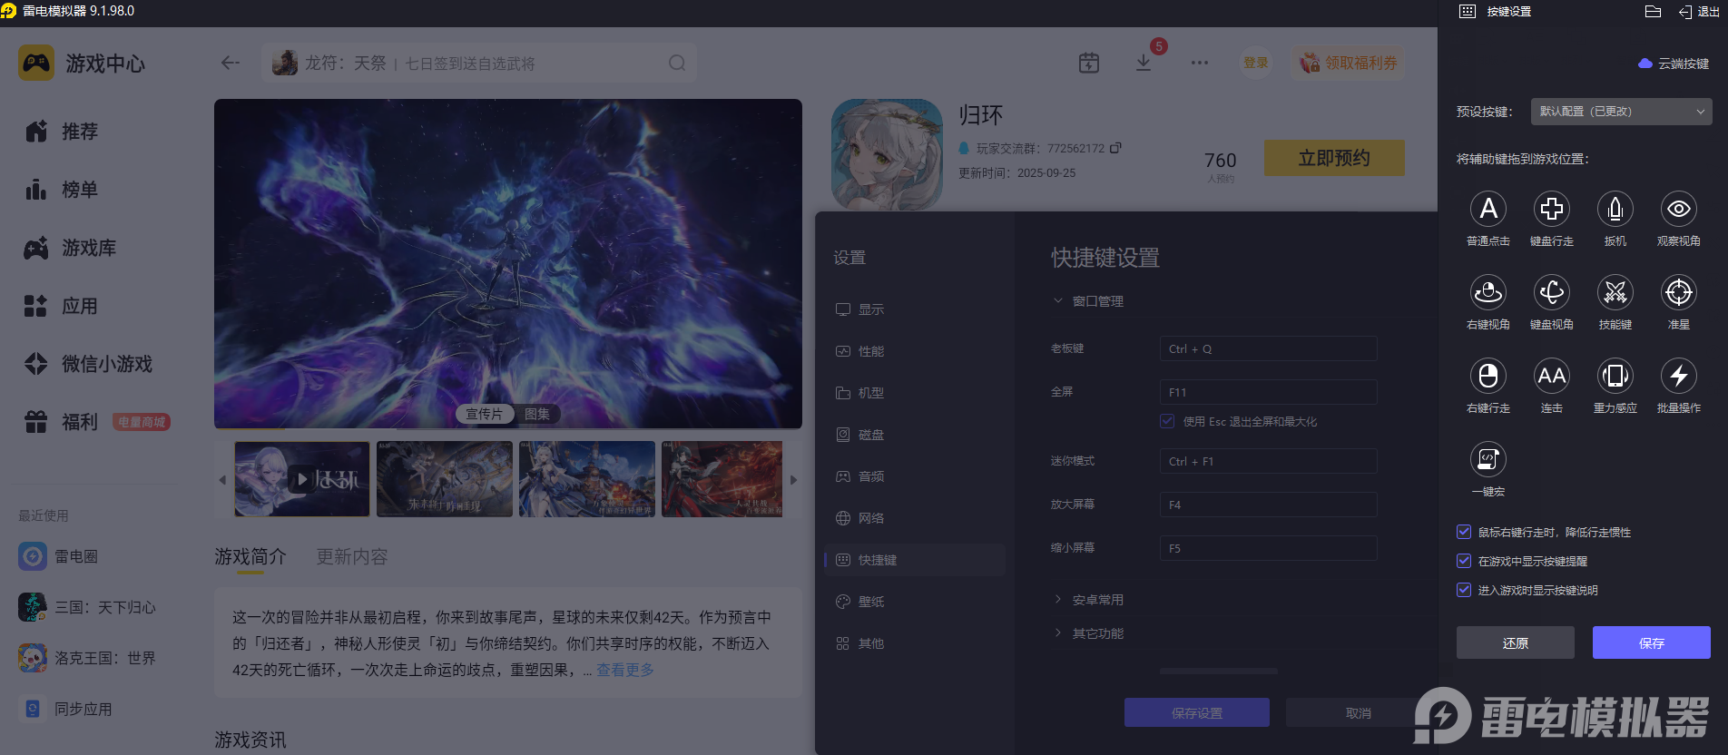
Task: Edit the 全屏 shortcut field
Action: point(1268,392)
